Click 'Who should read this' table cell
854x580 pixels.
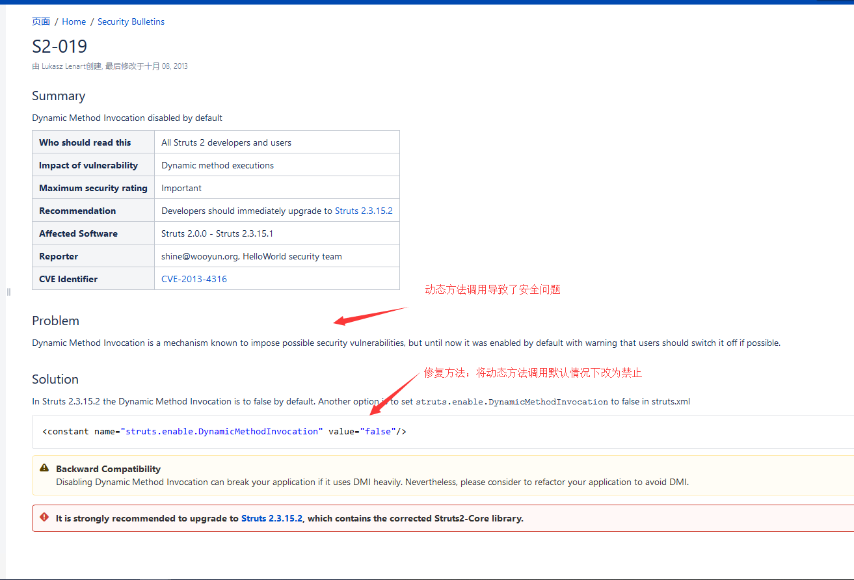click(x=93, y=142)
